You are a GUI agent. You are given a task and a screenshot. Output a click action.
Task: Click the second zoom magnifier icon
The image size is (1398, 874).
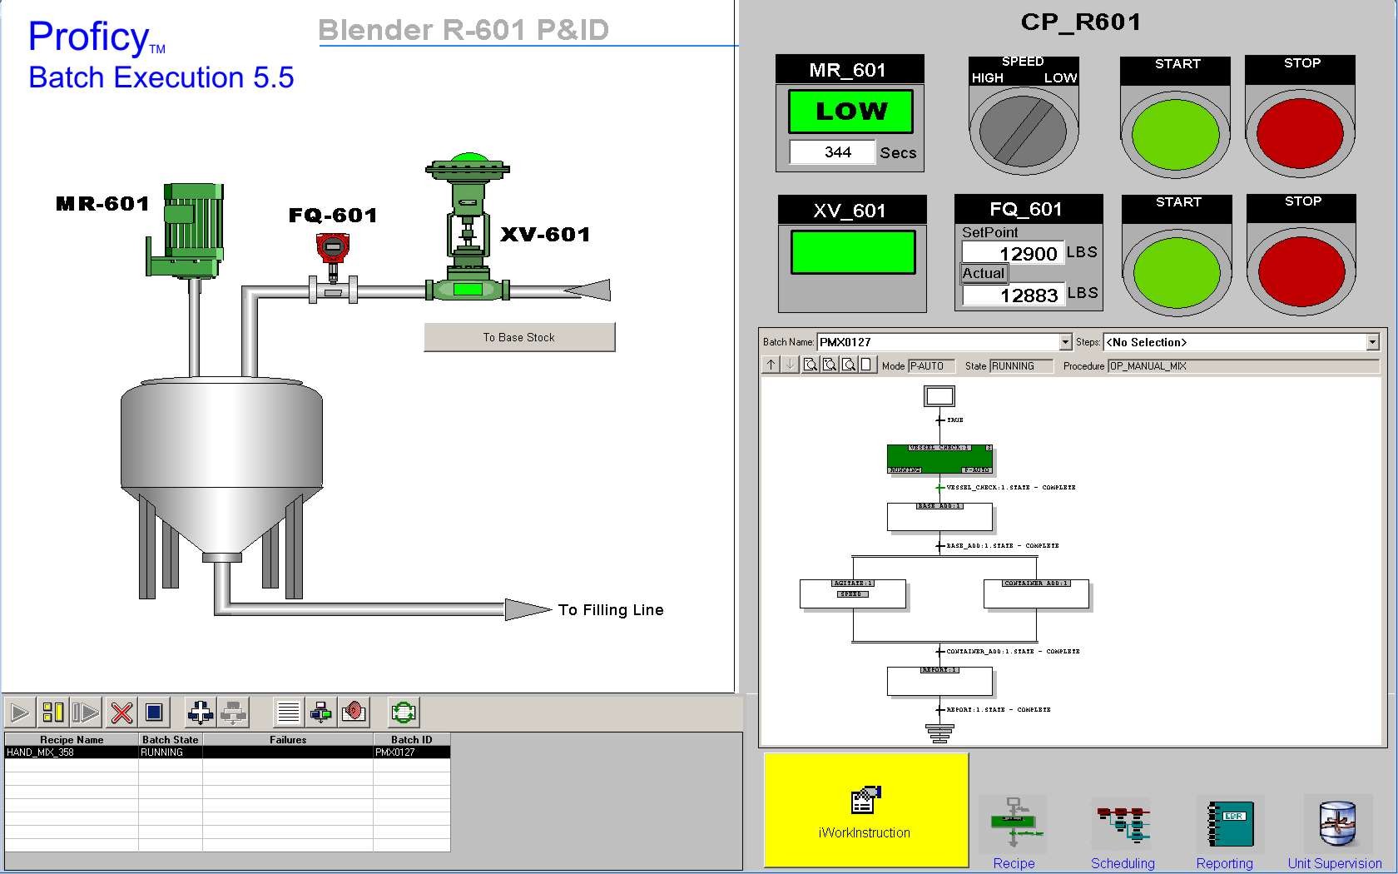[x=829, y=365]
